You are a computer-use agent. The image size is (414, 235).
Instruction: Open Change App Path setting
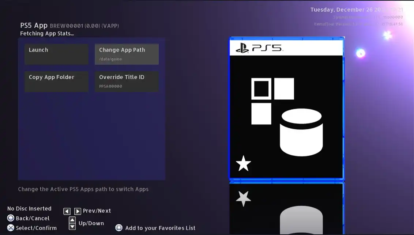[127, 54]
